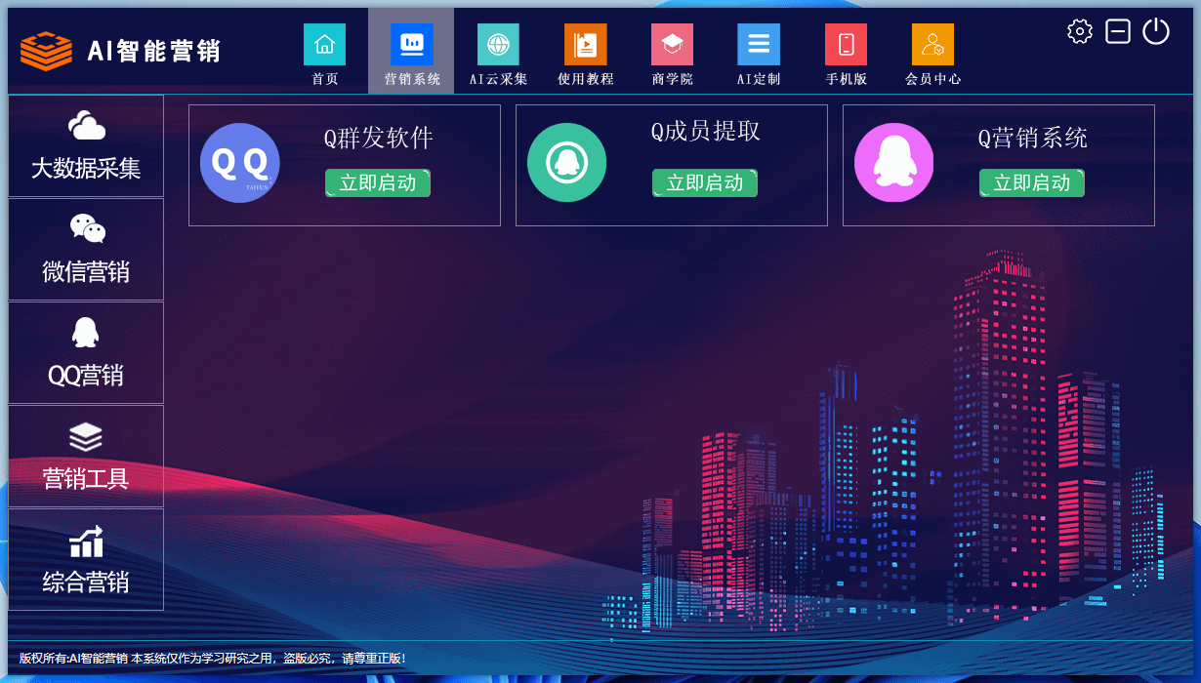The width and height of the screenshot is (1201, 683).
Task: Select the 大数据采集 sidebar label
Action: click(86, 169)
